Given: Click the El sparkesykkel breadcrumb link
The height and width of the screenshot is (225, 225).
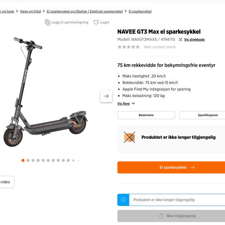Looking at the screenshot, I should [x=140, y=11].
